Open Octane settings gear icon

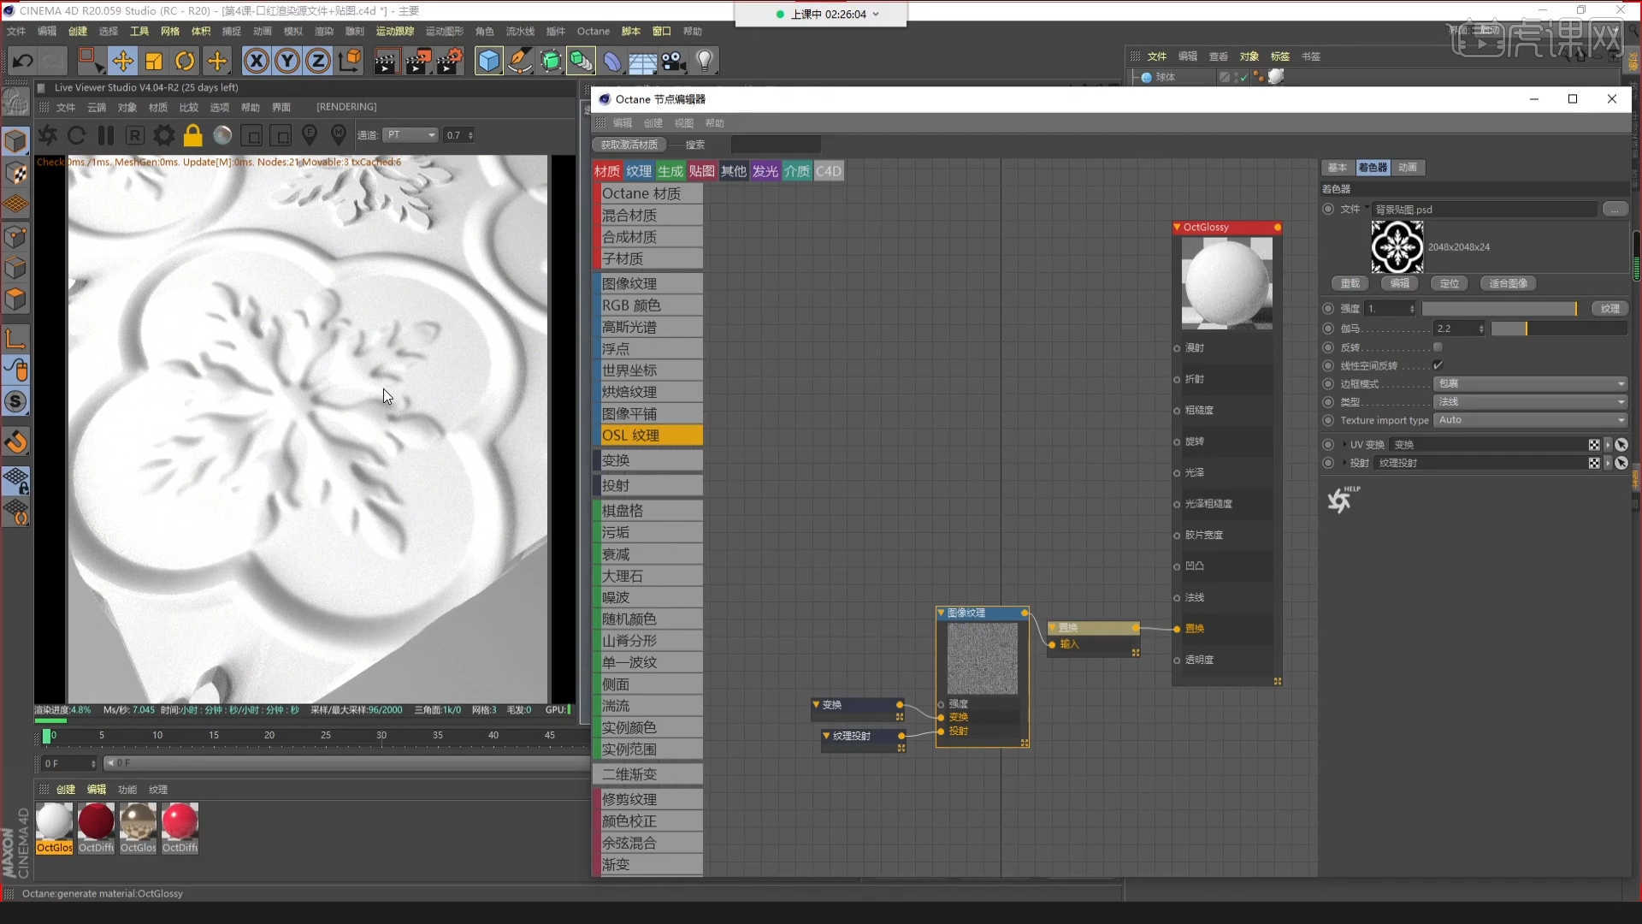point(163,135)
